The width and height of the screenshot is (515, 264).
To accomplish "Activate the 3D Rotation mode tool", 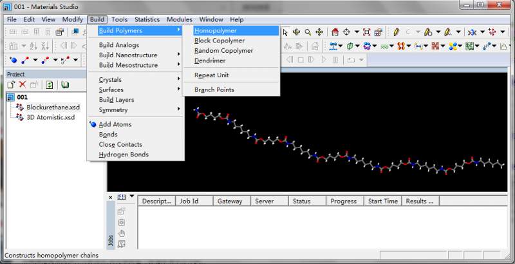I will [x=296, y=32].
